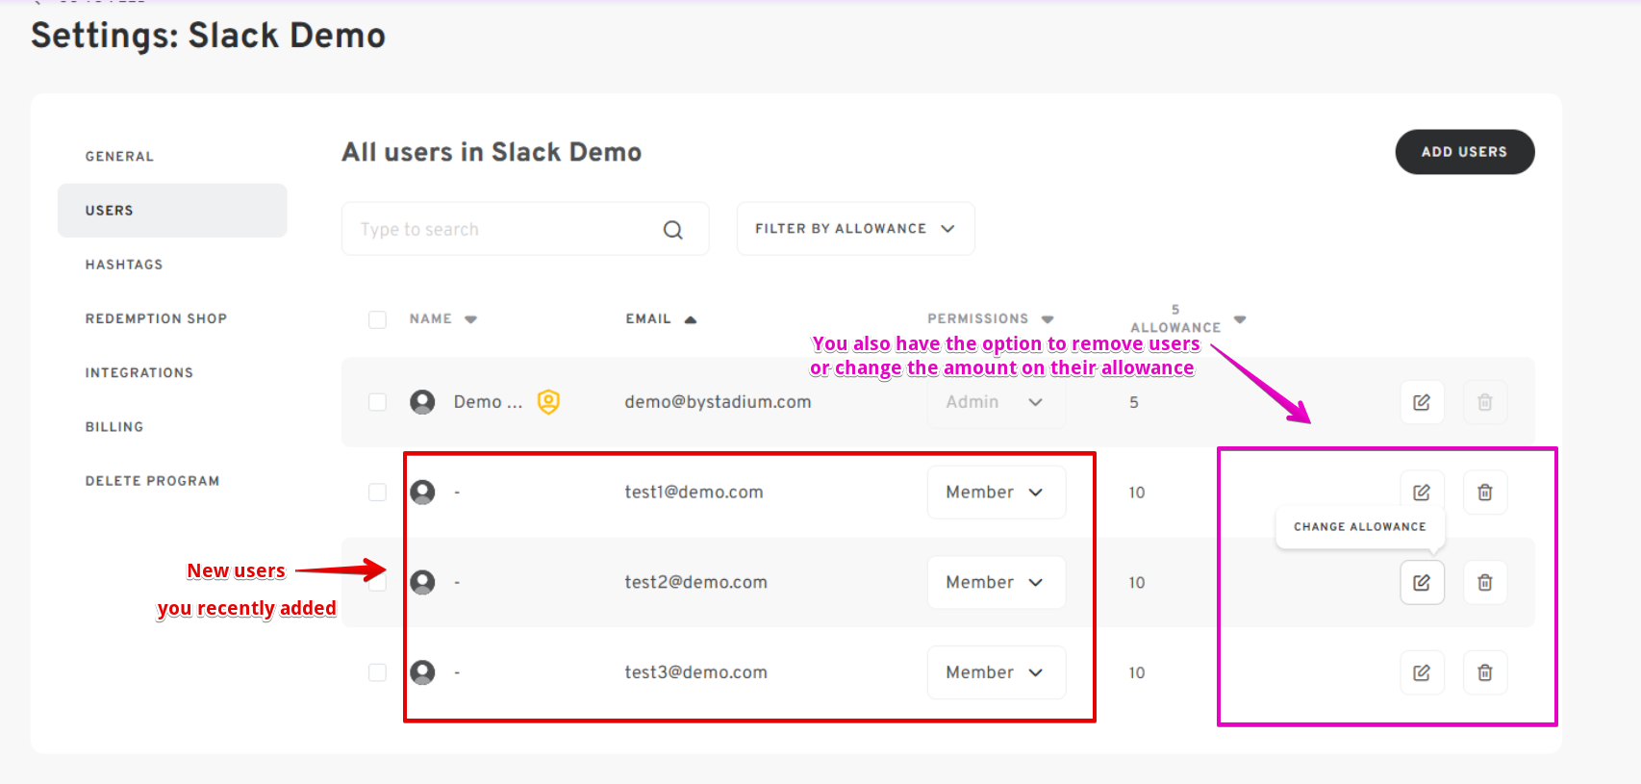
Task: Delete user test1@demo.com
Action: point(1485,492)
